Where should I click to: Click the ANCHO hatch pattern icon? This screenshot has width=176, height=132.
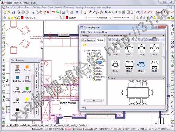coord(27,78)
